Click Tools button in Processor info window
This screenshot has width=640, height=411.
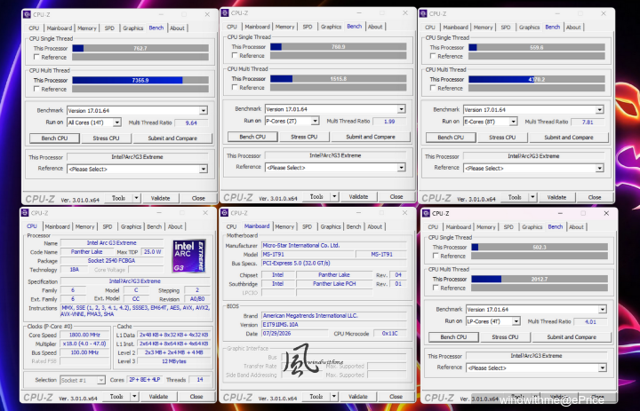click(116, 396)
